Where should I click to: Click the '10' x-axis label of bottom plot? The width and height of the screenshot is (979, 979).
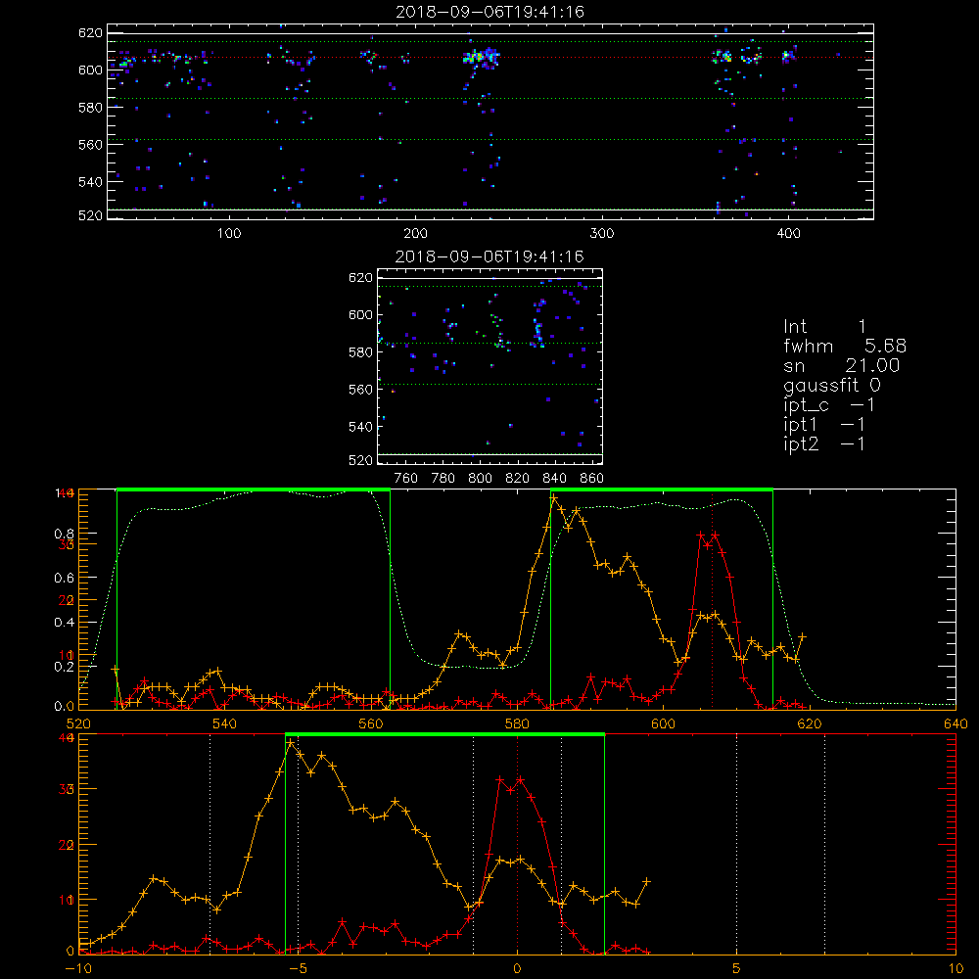click(x=956, y=968)
